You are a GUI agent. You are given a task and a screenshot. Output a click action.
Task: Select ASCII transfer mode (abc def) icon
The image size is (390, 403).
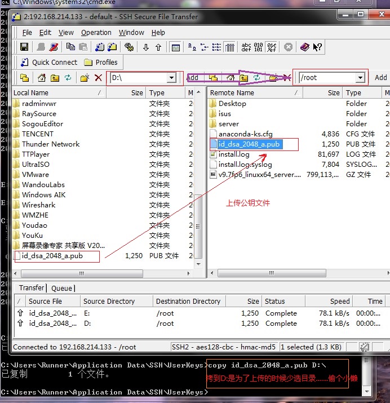coord(246,47)
